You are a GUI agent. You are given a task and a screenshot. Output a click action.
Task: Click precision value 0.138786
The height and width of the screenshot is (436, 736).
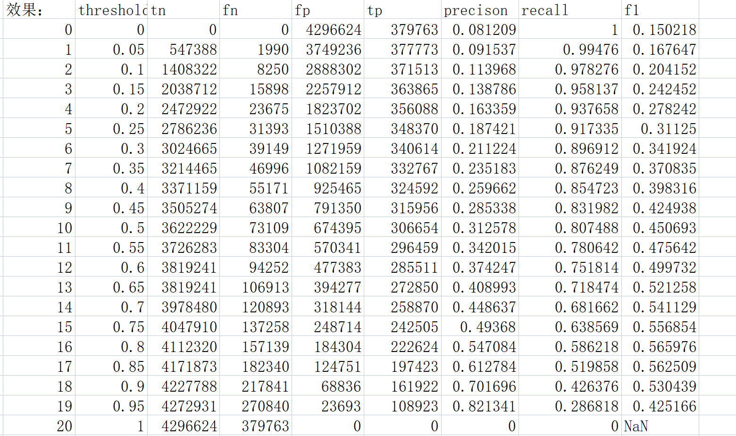pos(480,89)
